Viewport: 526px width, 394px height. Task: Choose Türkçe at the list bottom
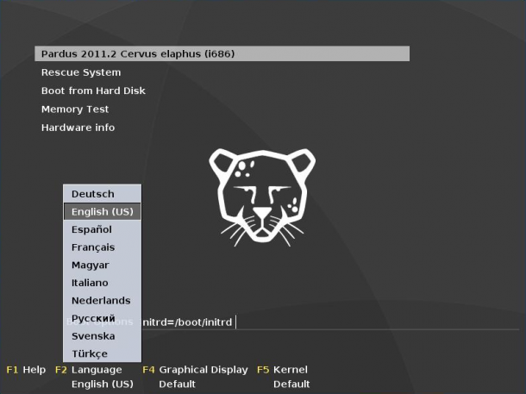click(102, 353)
